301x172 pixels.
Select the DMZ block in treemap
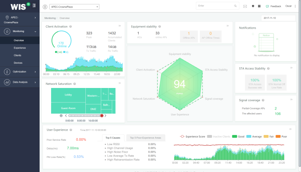click(x=93, y=109)
